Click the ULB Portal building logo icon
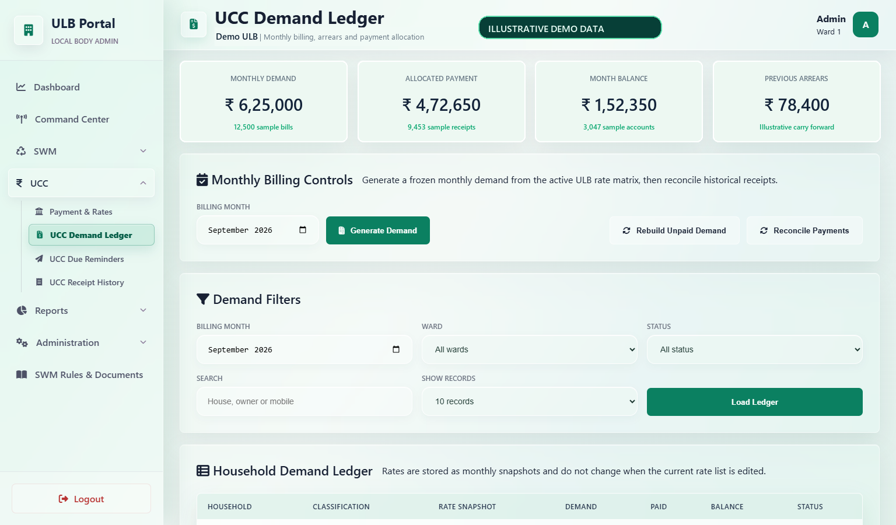This screenshot has width=896, height=525. 29,30
